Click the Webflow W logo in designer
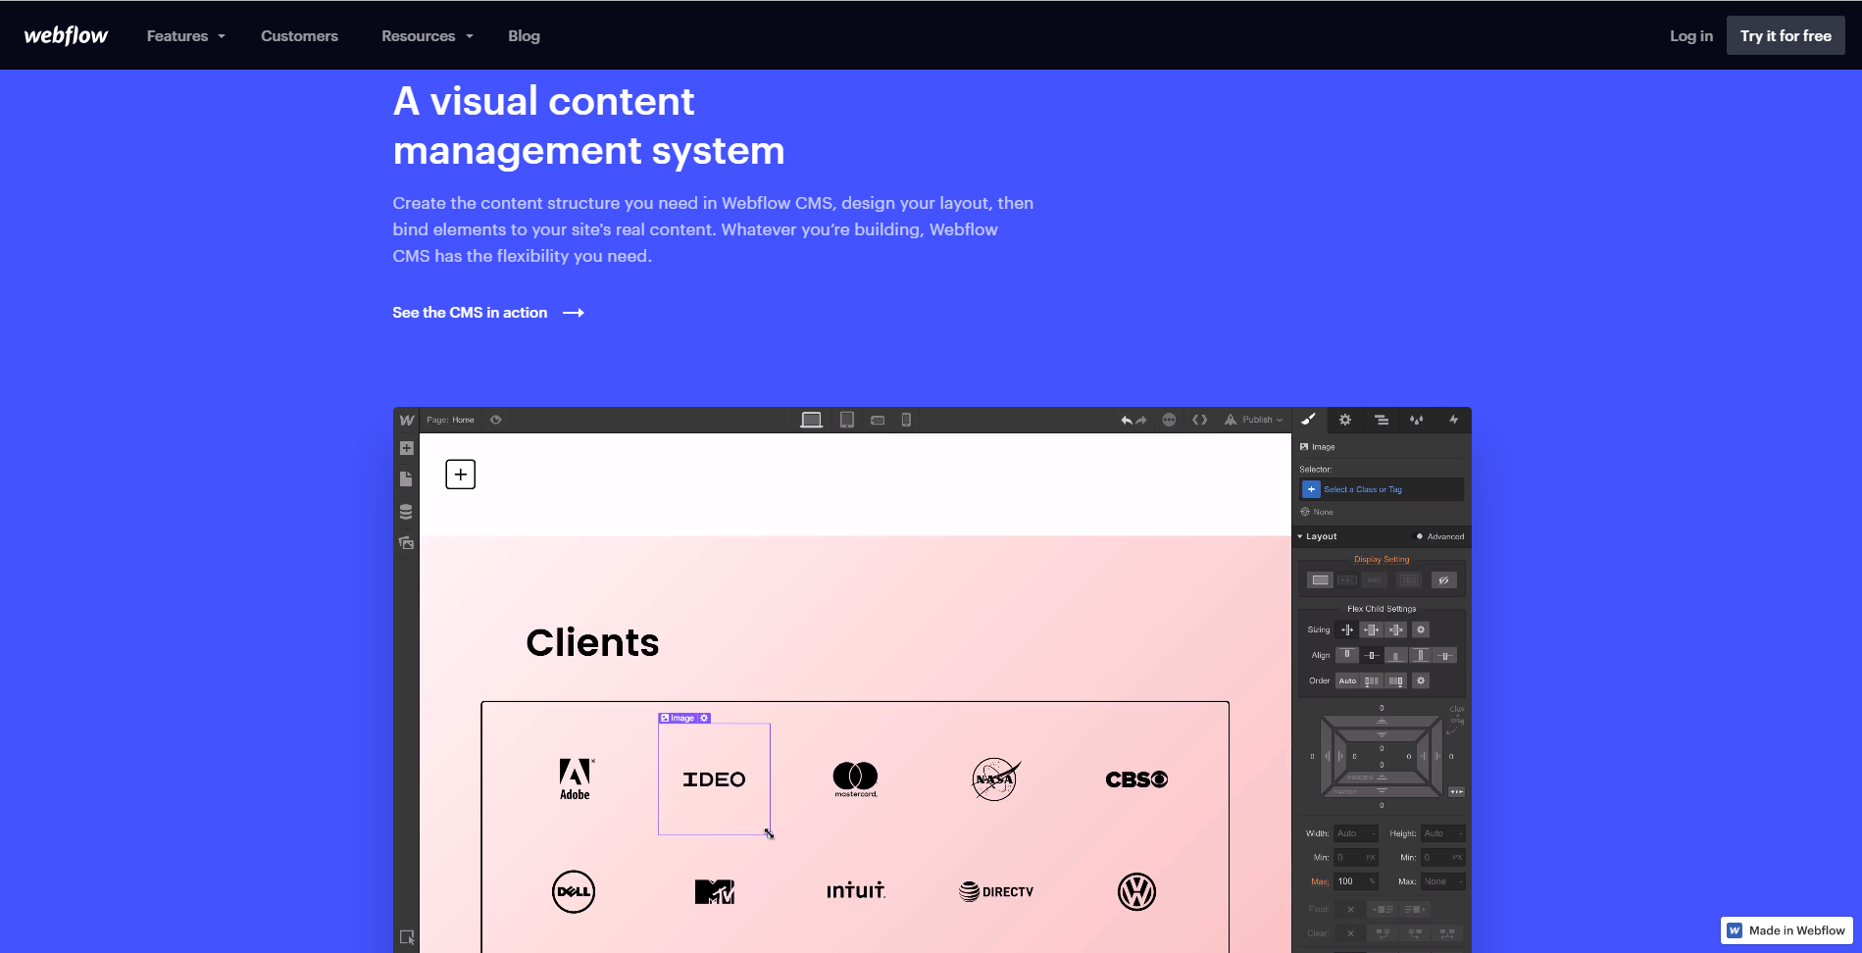Screen dimensions: 1862x953 pyautogui.click(x=406, y=420)
